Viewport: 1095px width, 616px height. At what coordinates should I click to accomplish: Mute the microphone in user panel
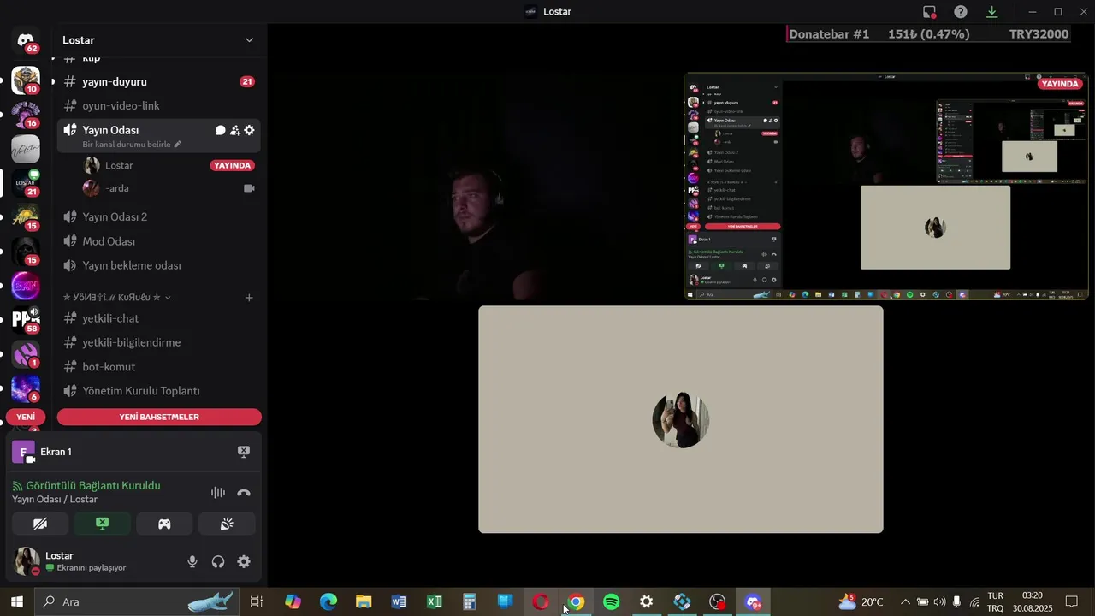[x=192, y=561]
